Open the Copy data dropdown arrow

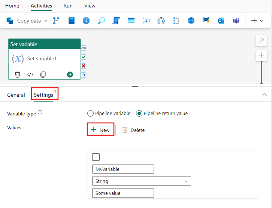click(x=45, y=21)
